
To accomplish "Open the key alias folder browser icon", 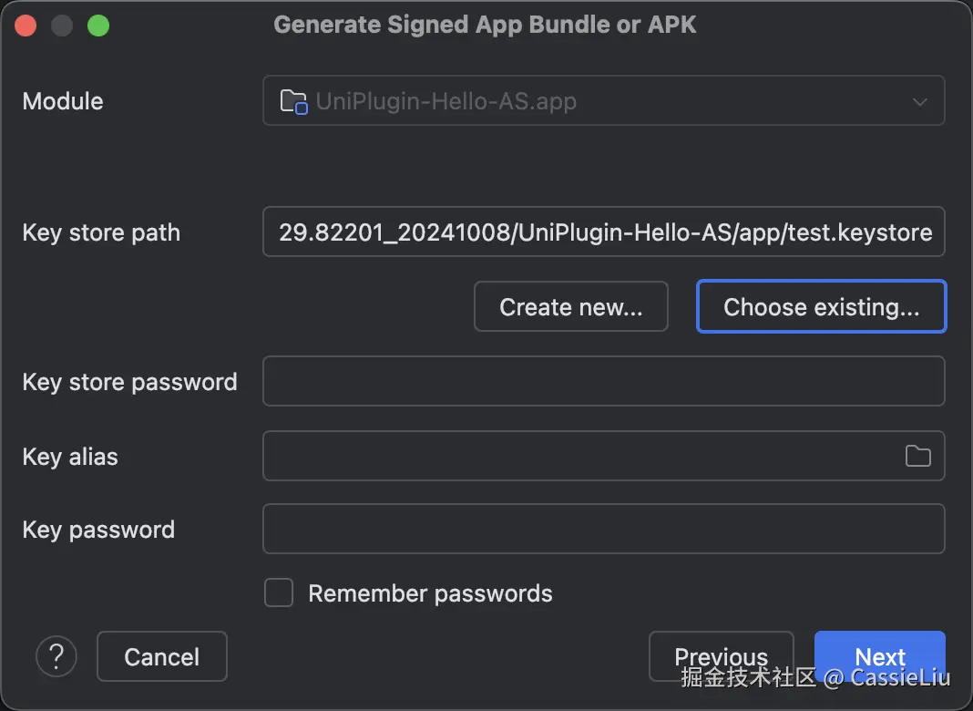I will click(x=917, y=456).
